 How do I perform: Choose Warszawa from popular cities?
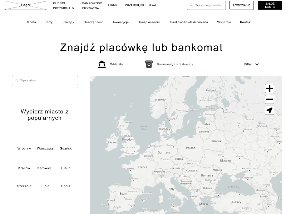click(x=45, y=149)
